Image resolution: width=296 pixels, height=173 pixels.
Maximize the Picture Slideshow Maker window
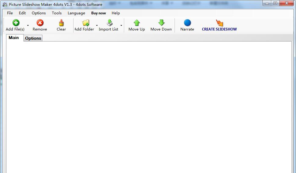point(275,3)
